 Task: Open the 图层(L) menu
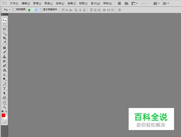(x=48, y=3)
